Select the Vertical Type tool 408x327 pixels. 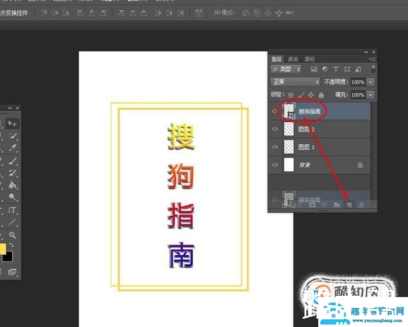12,210
